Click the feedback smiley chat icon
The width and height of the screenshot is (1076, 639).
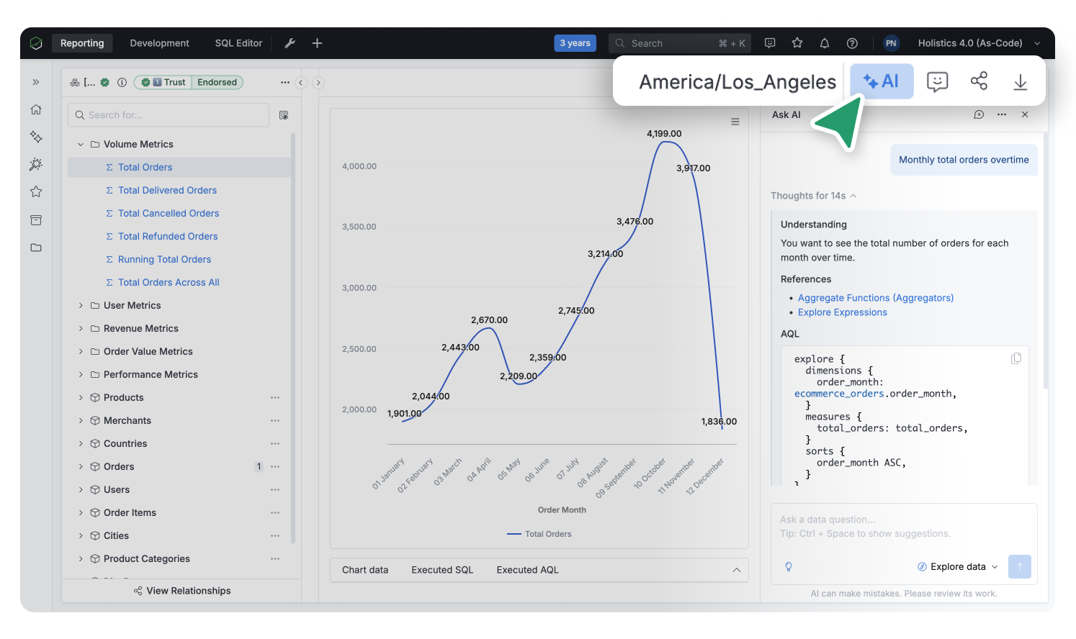coord(937,81)
